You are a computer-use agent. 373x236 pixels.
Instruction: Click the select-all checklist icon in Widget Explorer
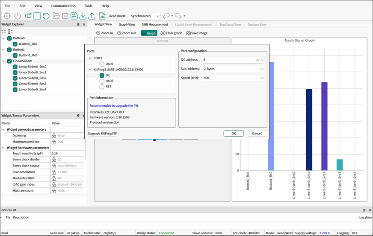pyautogui.click(x=4, y=32)
